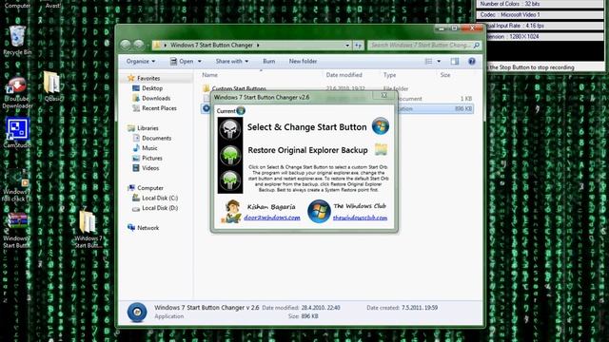
Task: Open the Organize menu in Explorer
Action: click(141, 61)
